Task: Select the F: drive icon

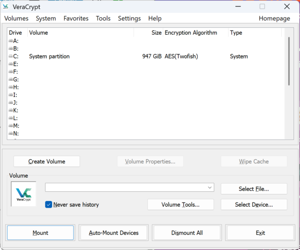Action: click(11, 72)
